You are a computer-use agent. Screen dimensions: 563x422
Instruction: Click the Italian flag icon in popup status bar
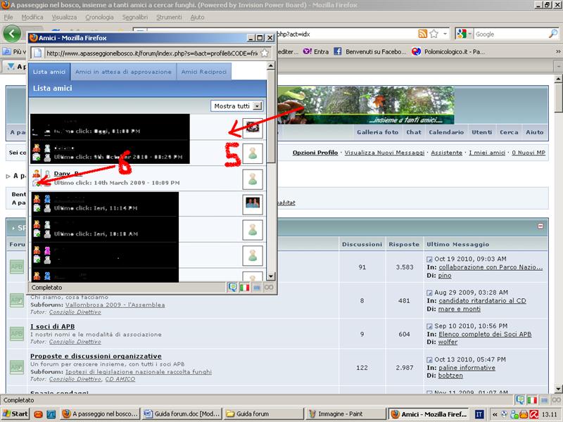pyautogui.click(x=245, y=288)
